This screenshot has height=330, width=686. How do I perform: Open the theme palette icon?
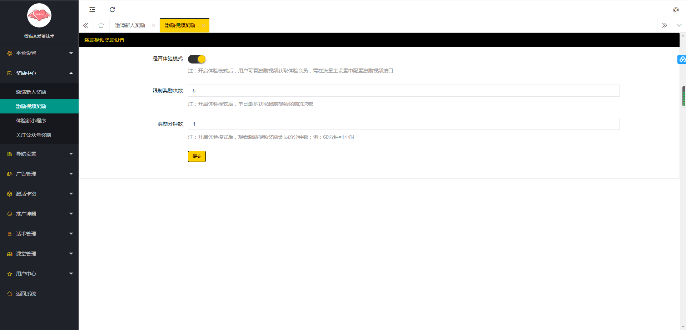(x=676, y=10)
